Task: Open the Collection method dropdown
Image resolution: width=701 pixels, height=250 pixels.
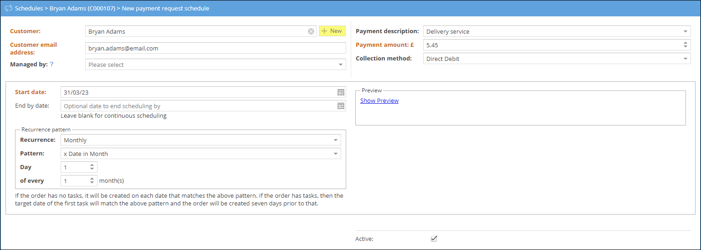Action: point(686,59)
